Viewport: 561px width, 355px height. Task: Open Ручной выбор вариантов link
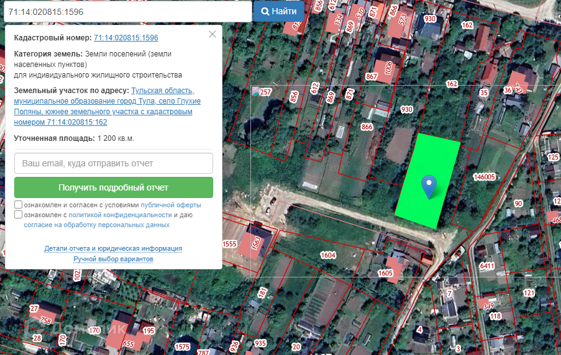113,259
